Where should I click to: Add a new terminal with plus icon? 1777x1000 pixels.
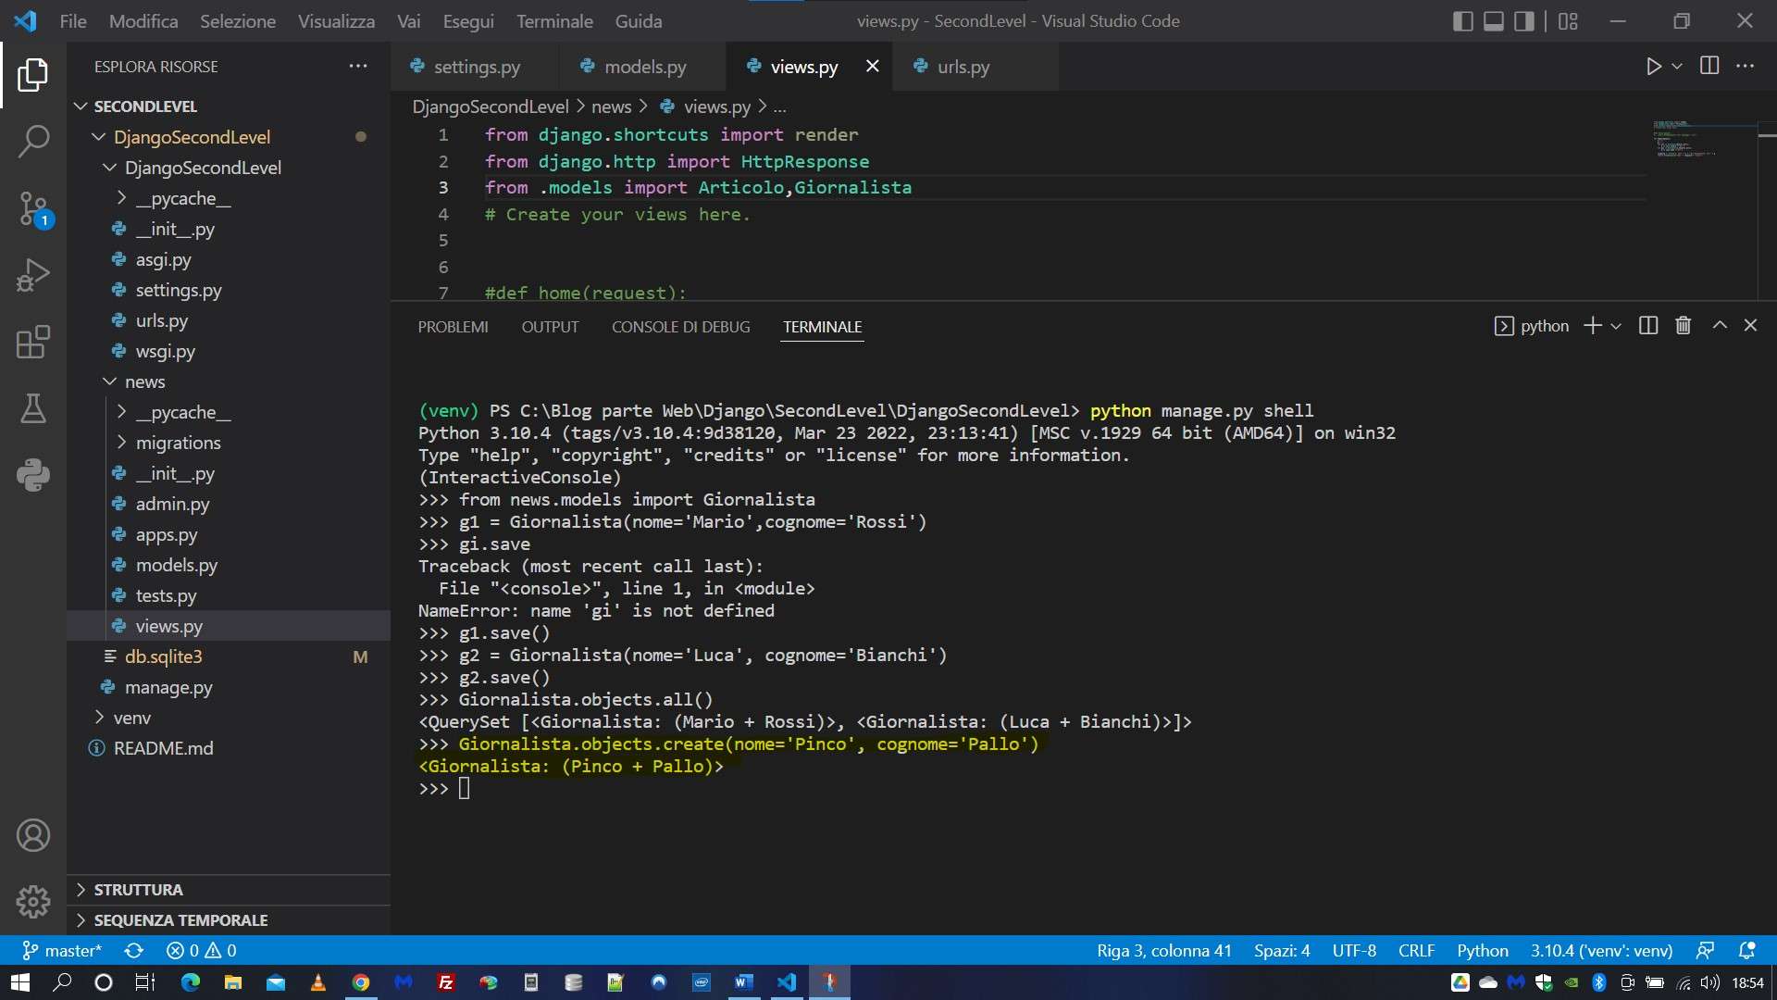1593,326
